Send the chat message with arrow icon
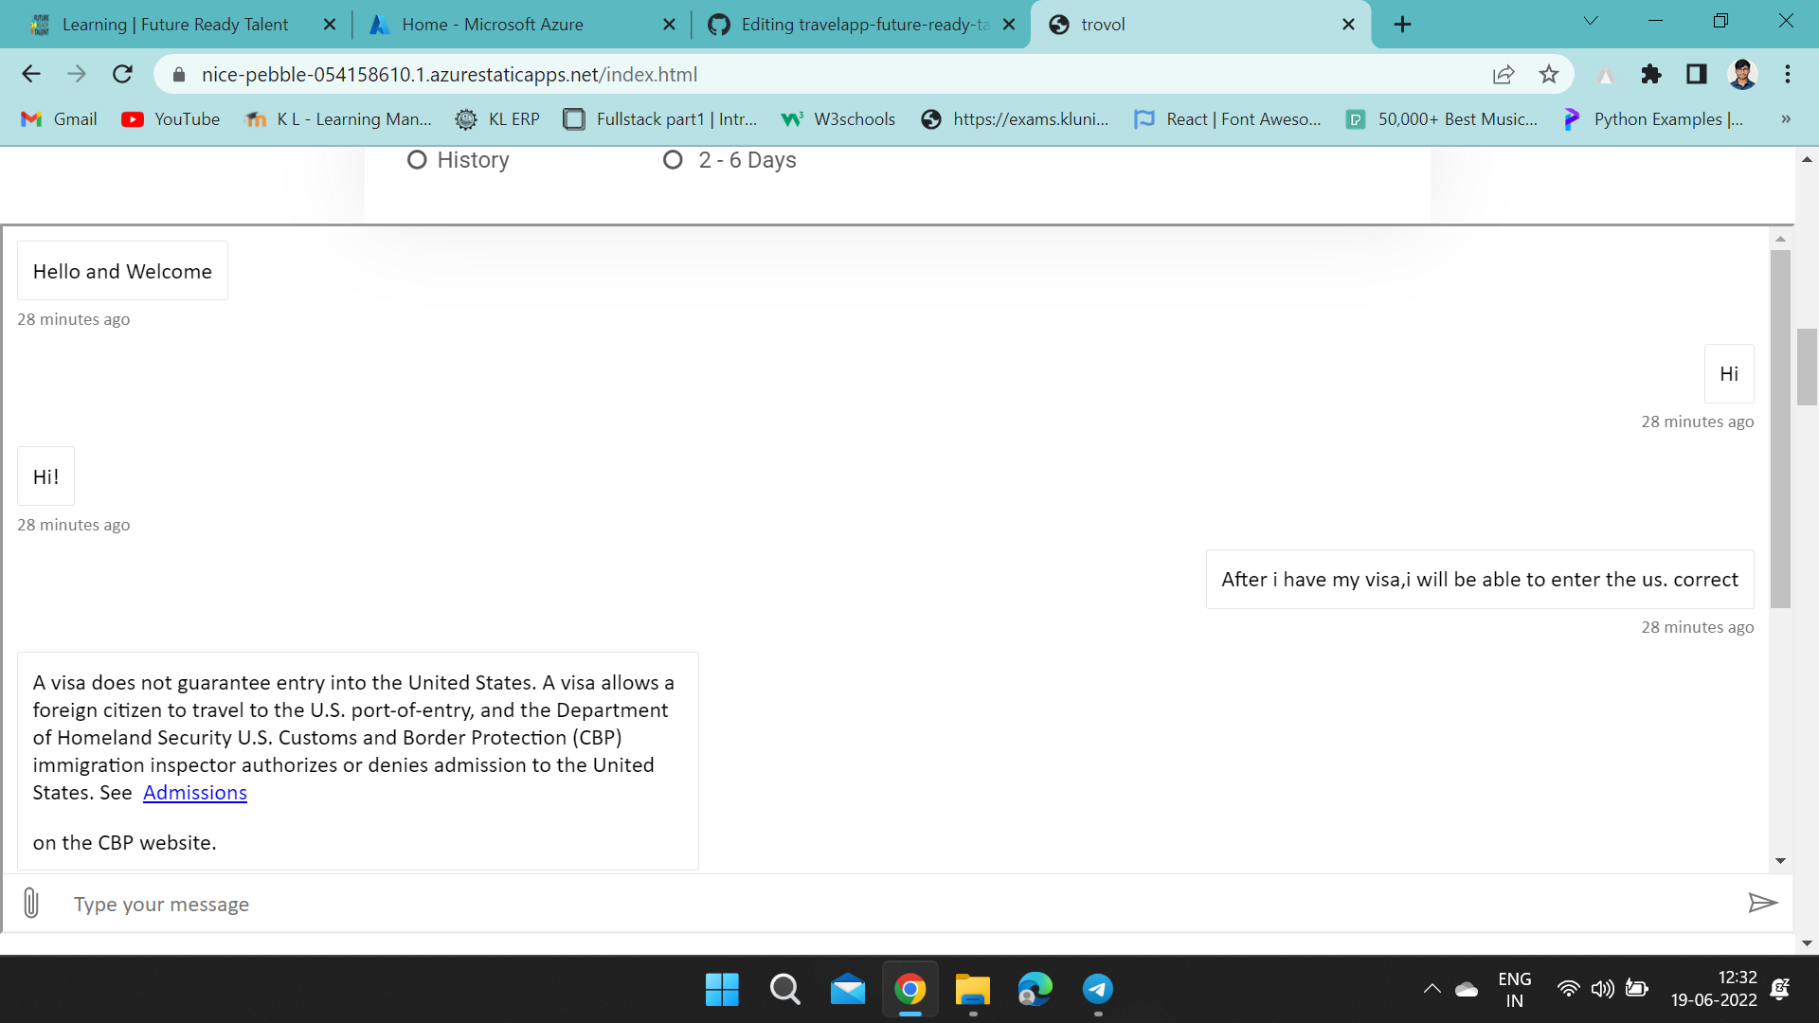This screenshot has width=1819, height=1023. 1762,903
